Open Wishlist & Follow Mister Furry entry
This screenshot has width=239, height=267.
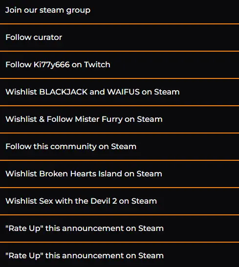[119, 119]
